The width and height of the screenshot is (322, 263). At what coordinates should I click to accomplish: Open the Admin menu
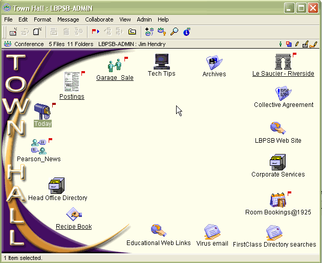(144, 19)
